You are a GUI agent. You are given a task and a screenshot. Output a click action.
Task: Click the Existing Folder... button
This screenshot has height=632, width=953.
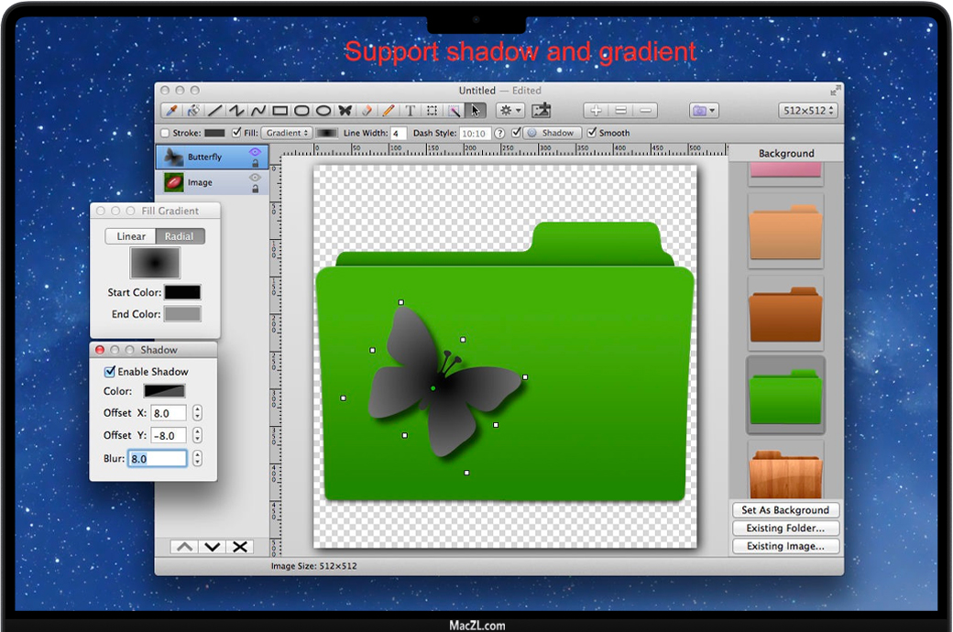pyautogui.click(x=785, y=528)
